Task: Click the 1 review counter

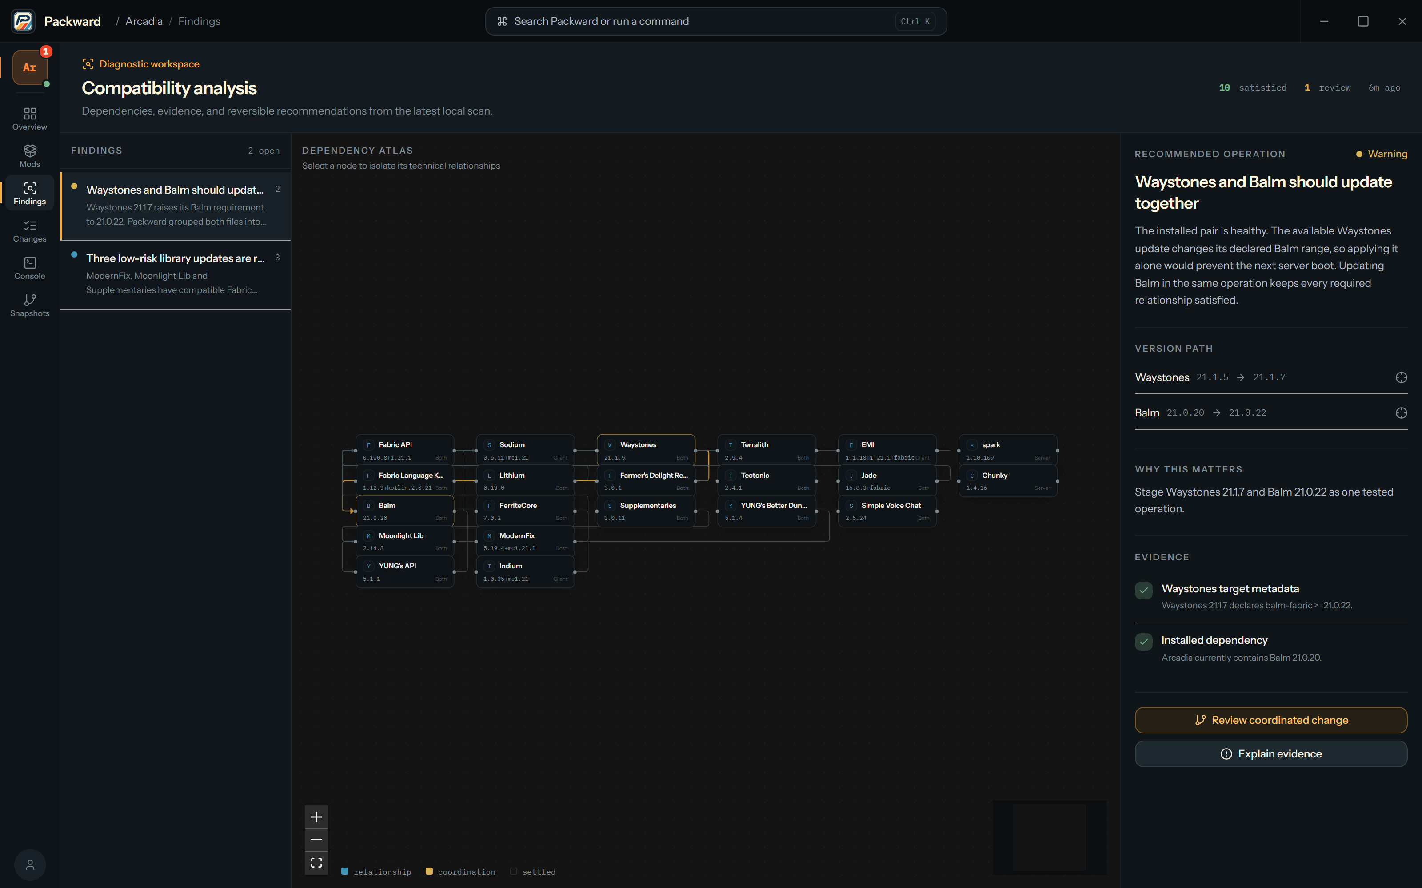Action: (1327, 87)
